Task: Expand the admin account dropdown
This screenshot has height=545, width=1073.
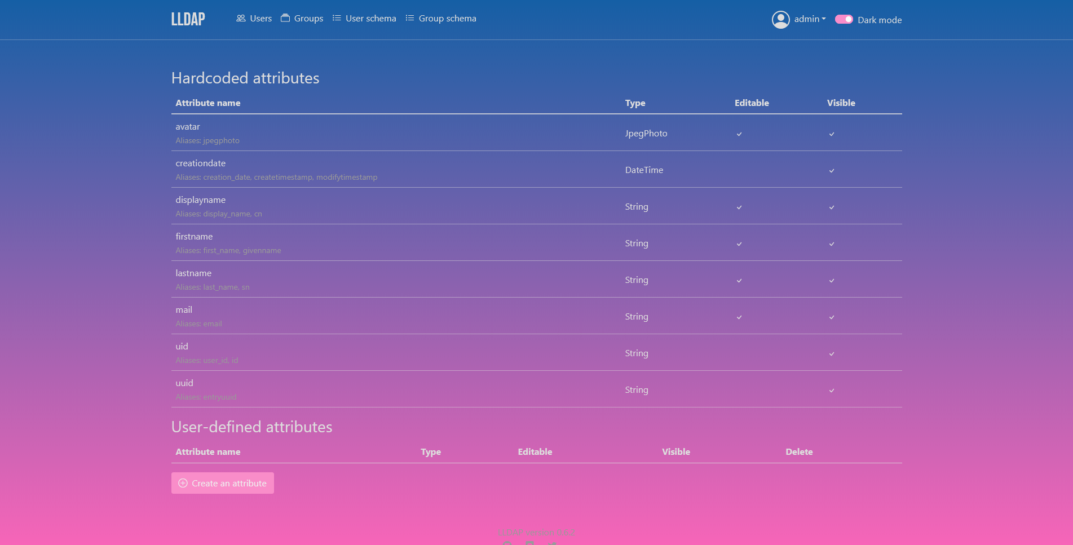Action: click(x=810, y=19)
